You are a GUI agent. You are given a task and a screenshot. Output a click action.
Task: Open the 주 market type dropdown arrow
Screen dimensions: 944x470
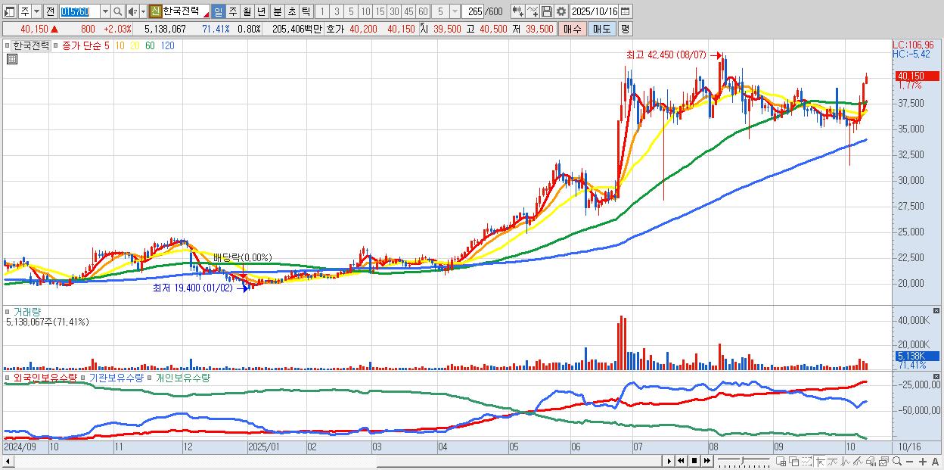pos(36,11)
